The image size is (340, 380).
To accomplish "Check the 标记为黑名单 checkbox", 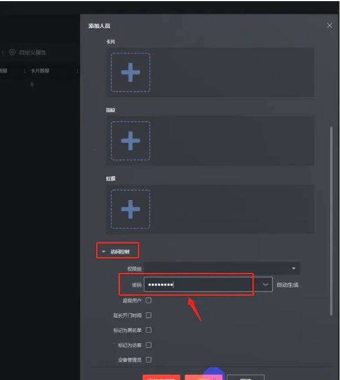I will pyautogui.click(x=148, y=330).
